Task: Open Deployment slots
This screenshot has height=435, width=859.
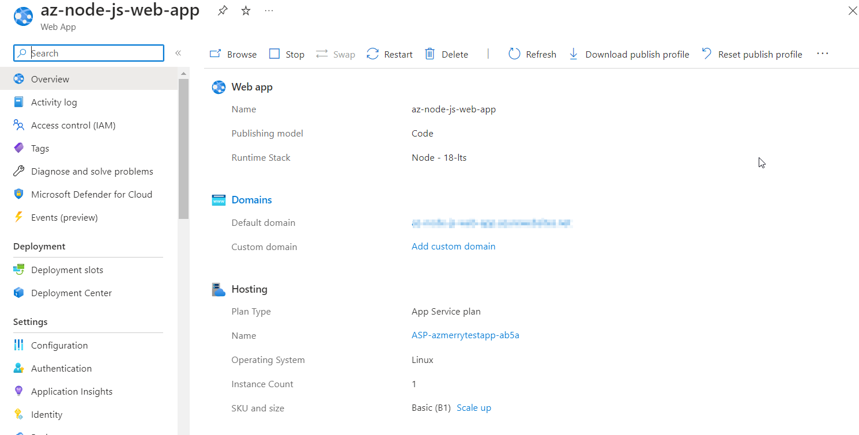Action: (x=89, y=270)
